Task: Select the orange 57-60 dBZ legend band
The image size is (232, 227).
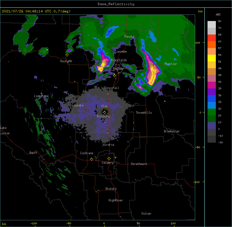Action: pyautogui.click(x=212, y=44)
